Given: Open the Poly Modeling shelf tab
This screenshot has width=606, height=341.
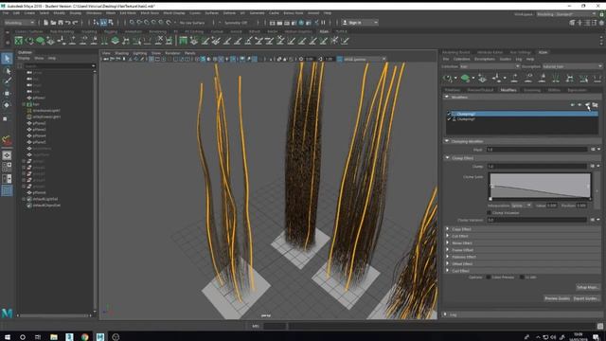Looking at the screenshot, I should 62,31.
